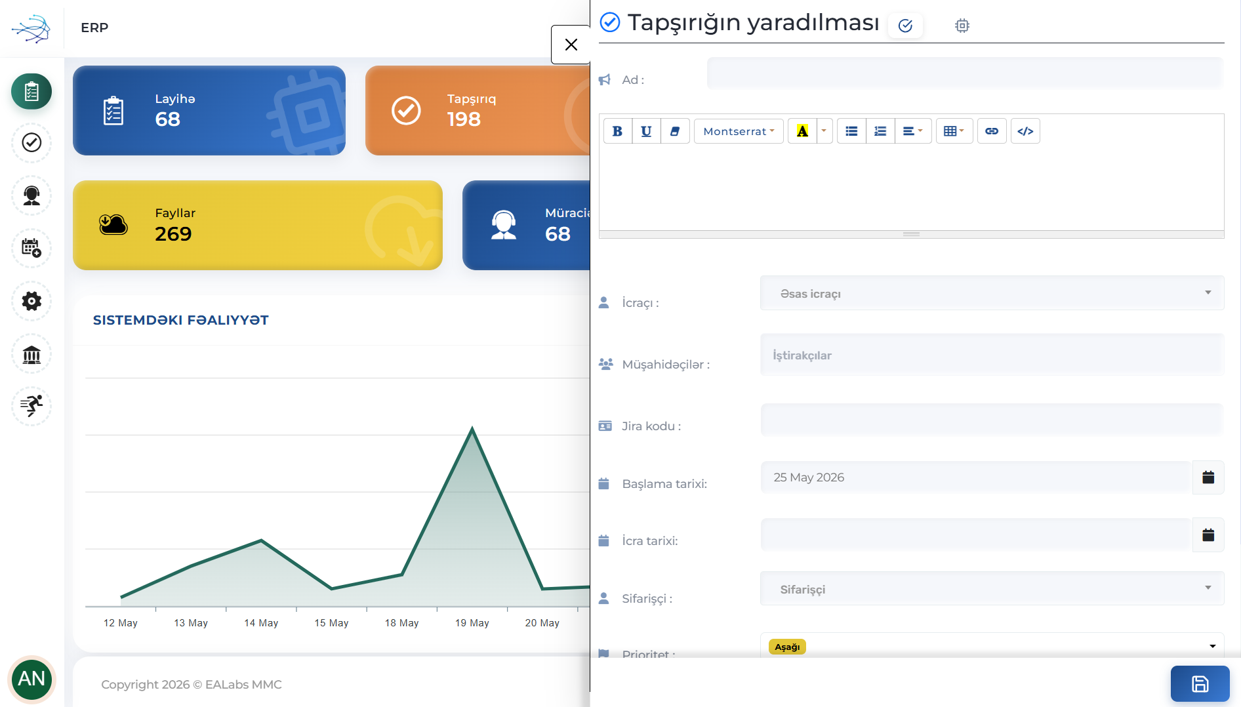
Task: Open calendar for Başlama tarixi
Action: (x=1208, y=477)
